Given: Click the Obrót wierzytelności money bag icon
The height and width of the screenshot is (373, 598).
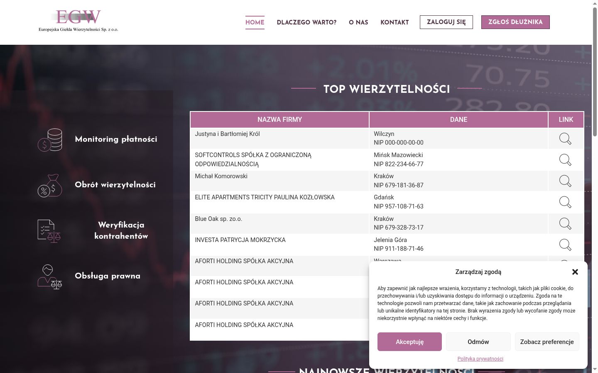Looking at the screenshot, I should click(x=50, y=185).
